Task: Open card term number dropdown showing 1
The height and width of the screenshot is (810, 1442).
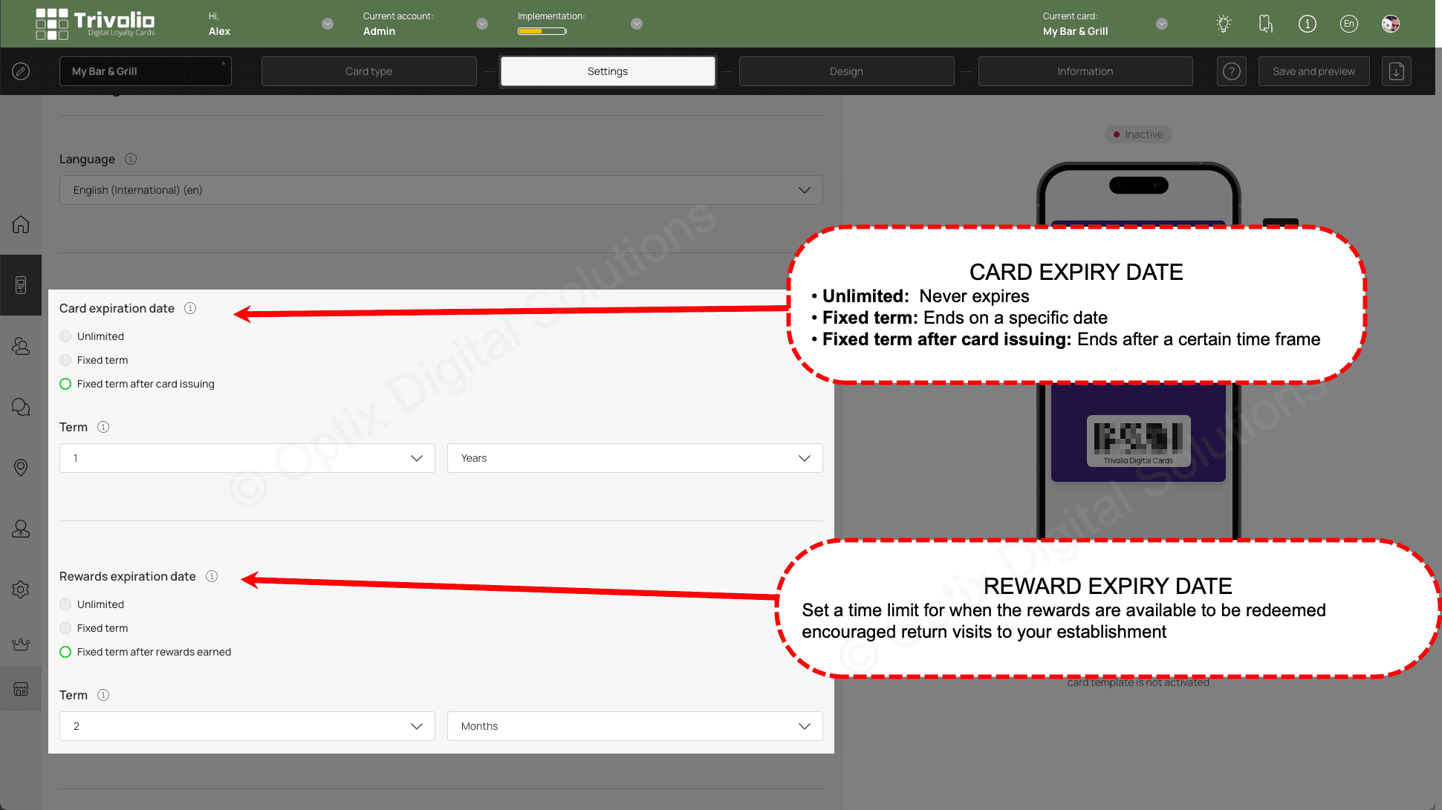Action: [247, 458]
